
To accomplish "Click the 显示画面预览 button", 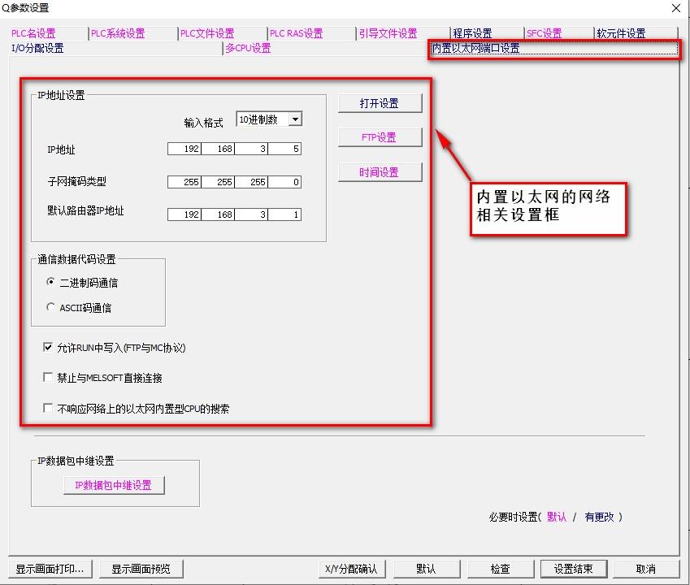I will coord(141,569).
